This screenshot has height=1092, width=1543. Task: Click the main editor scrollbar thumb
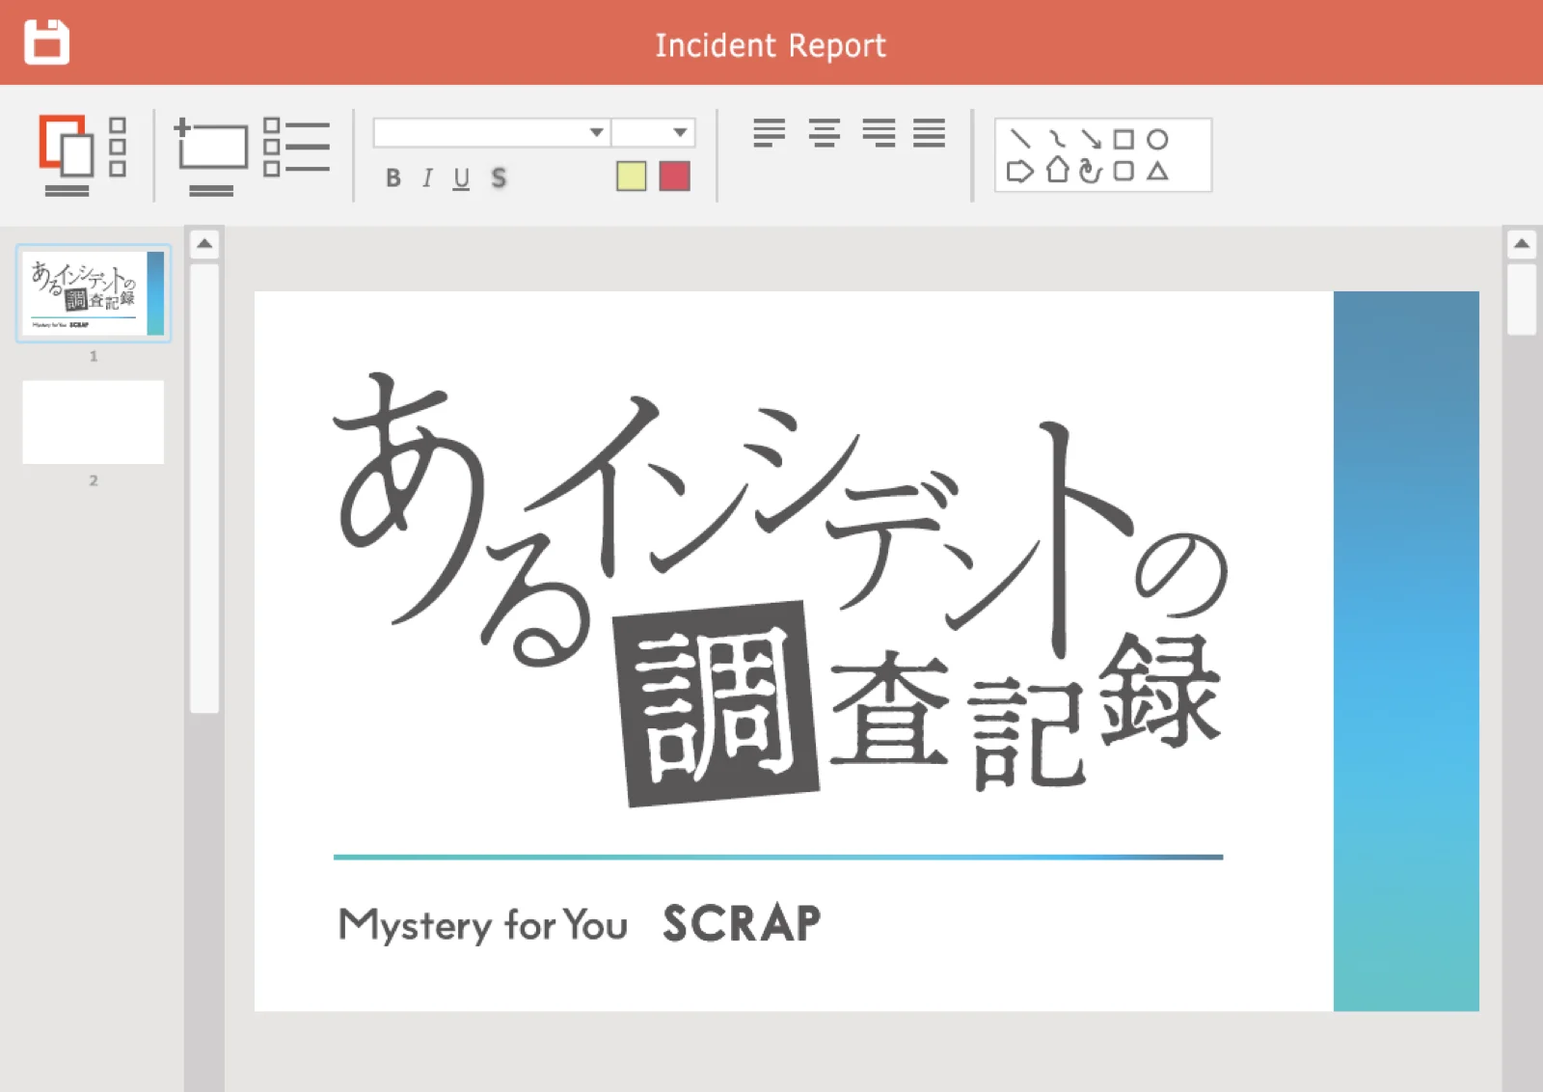pyautogui.click(x=1522, y=299)
